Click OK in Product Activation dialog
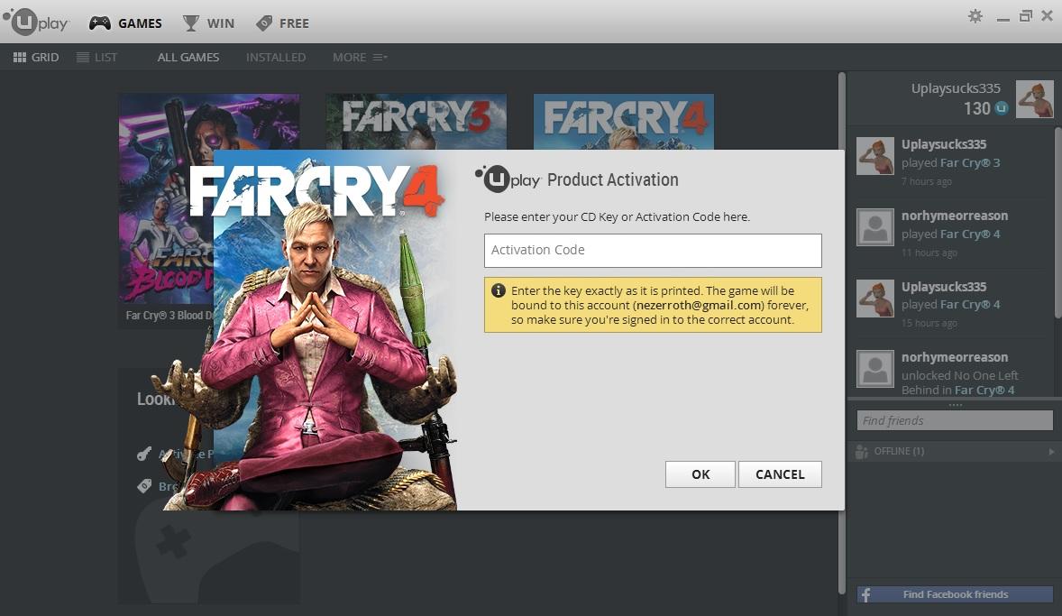Viewport: 1062px width, 616px height. click(700, 474)
